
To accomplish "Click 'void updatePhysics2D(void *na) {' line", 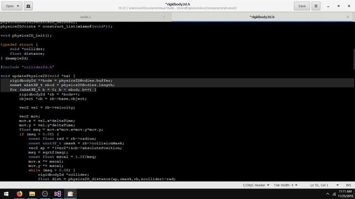I will 38,76.
